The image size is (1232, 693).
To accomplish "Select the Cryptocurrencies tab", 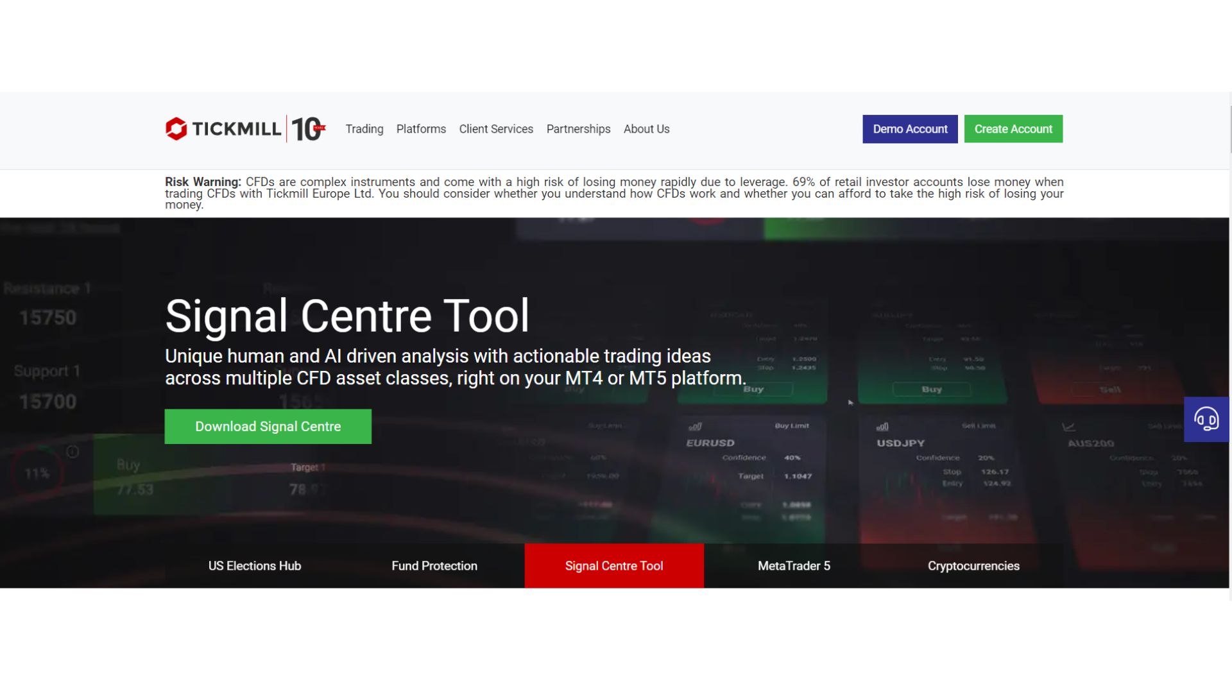I will click(x=973, y=566).
